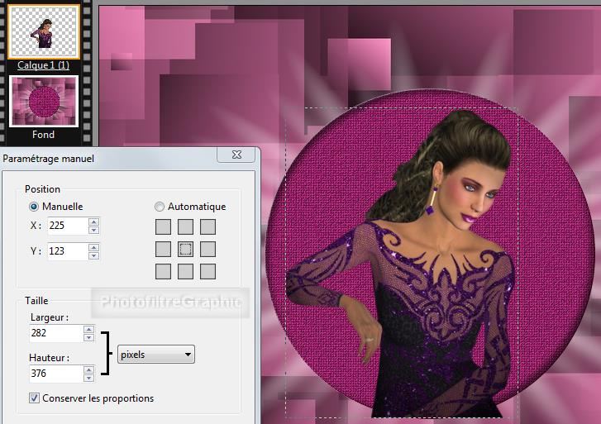Select the Fond background layer thumbnail
This screenshot has width=601, height=424.
coord(44,102)
